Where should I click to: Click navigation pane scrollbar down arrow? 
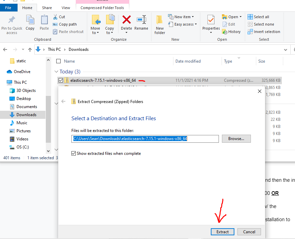[48, 151]
